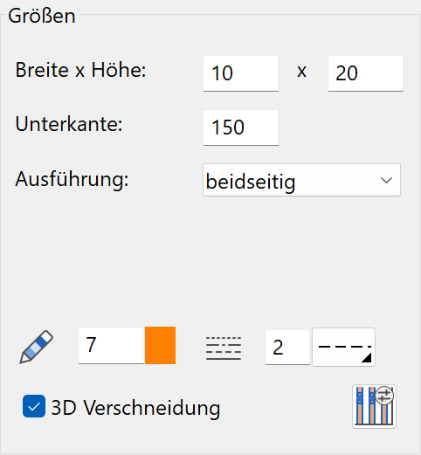Click the line type number field showing 2
Viewport: 421px width, 455px height.
pyautogui.click(x=287, y=347)
